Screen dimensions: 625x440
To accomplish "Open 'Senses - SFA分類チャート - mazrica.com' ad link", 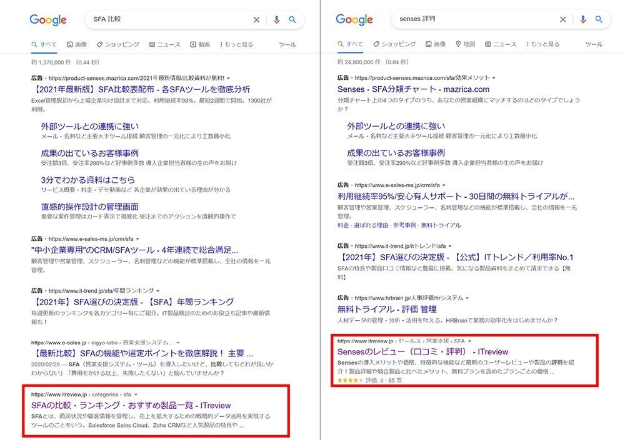I will tap(413, 89).
